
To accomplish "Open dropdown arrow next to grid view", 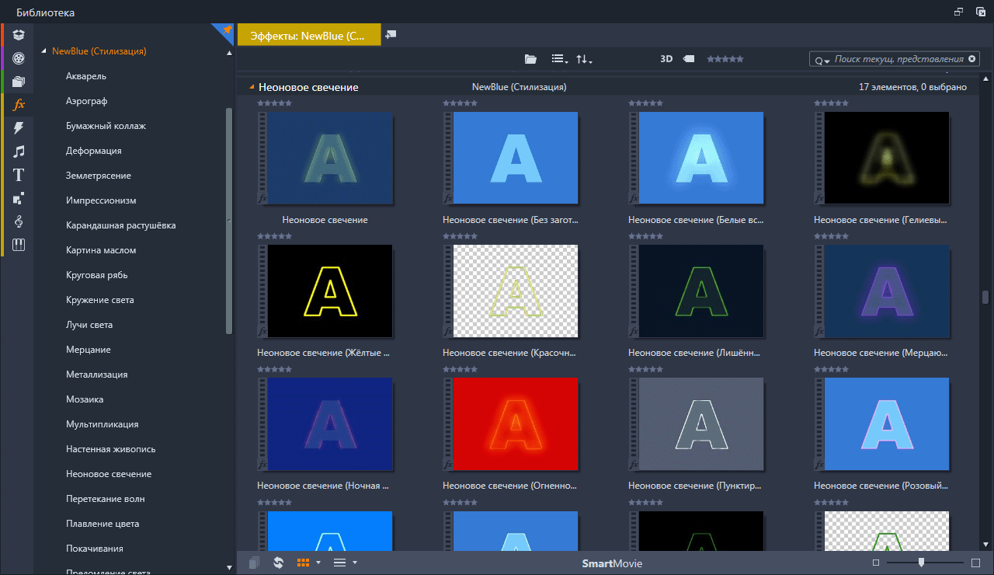I will point(318,563).
